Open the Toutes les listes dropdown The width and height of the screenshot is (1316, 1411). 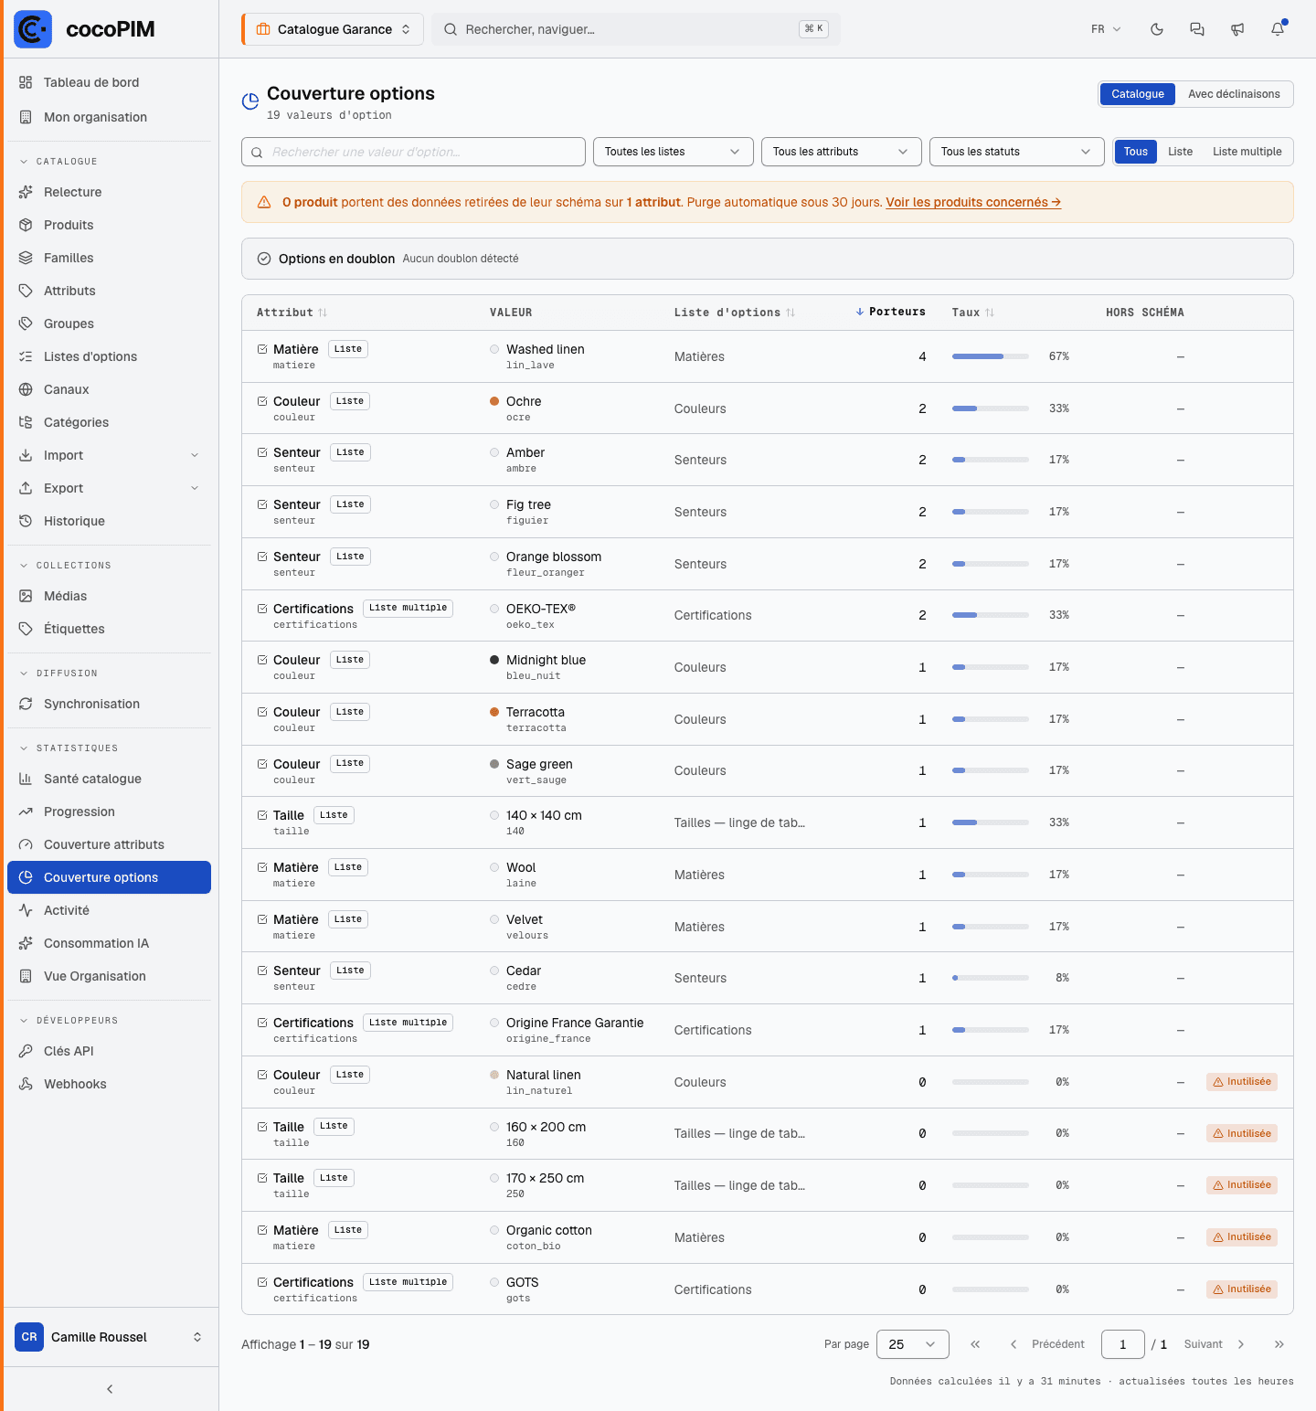pyautogui.click(x=673, y=152)
